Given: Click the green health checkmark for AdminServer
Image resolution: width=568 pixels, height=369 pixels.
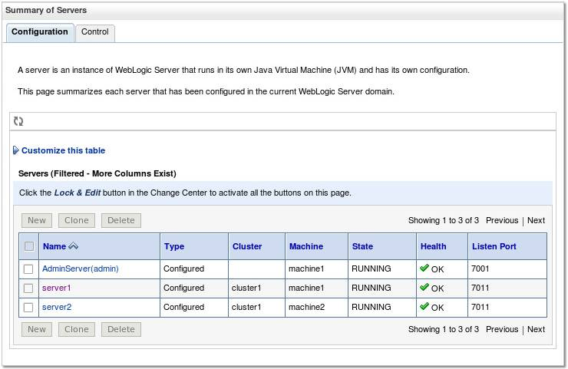Looking at the screenshot, I should coord(424,268).
